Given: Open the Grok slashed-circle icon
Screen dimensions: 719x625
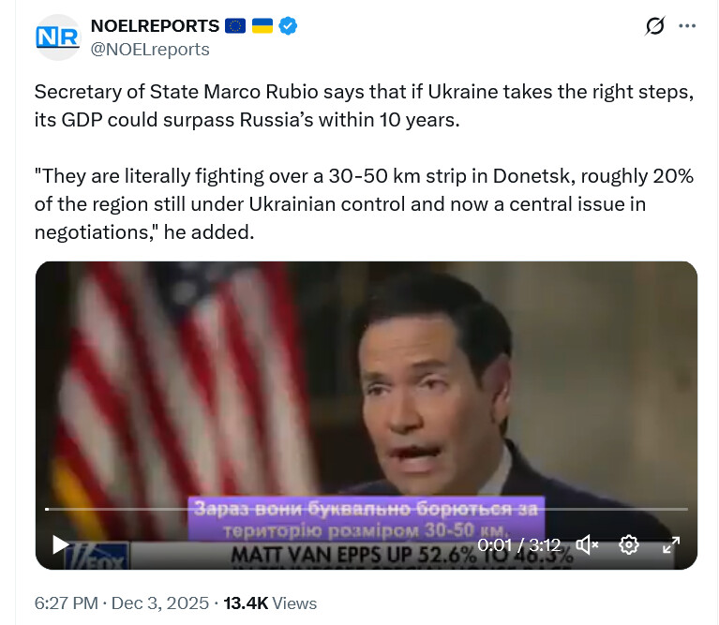Looking at the screenshot, I should (x=655, y=26).
